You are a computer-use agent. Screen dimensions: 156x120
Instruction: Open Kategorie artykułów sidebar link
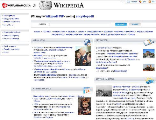11,19
